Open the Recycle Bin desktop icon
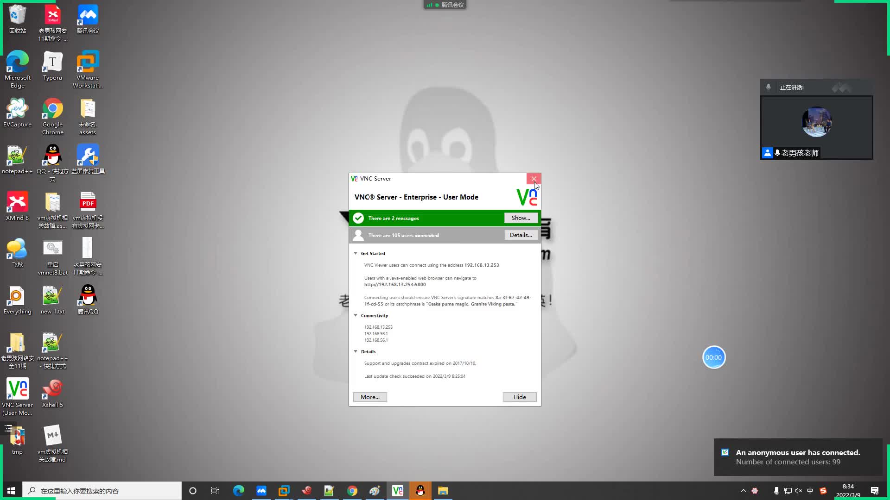This screenshot has width=890, height=500. tap(18, 19)
